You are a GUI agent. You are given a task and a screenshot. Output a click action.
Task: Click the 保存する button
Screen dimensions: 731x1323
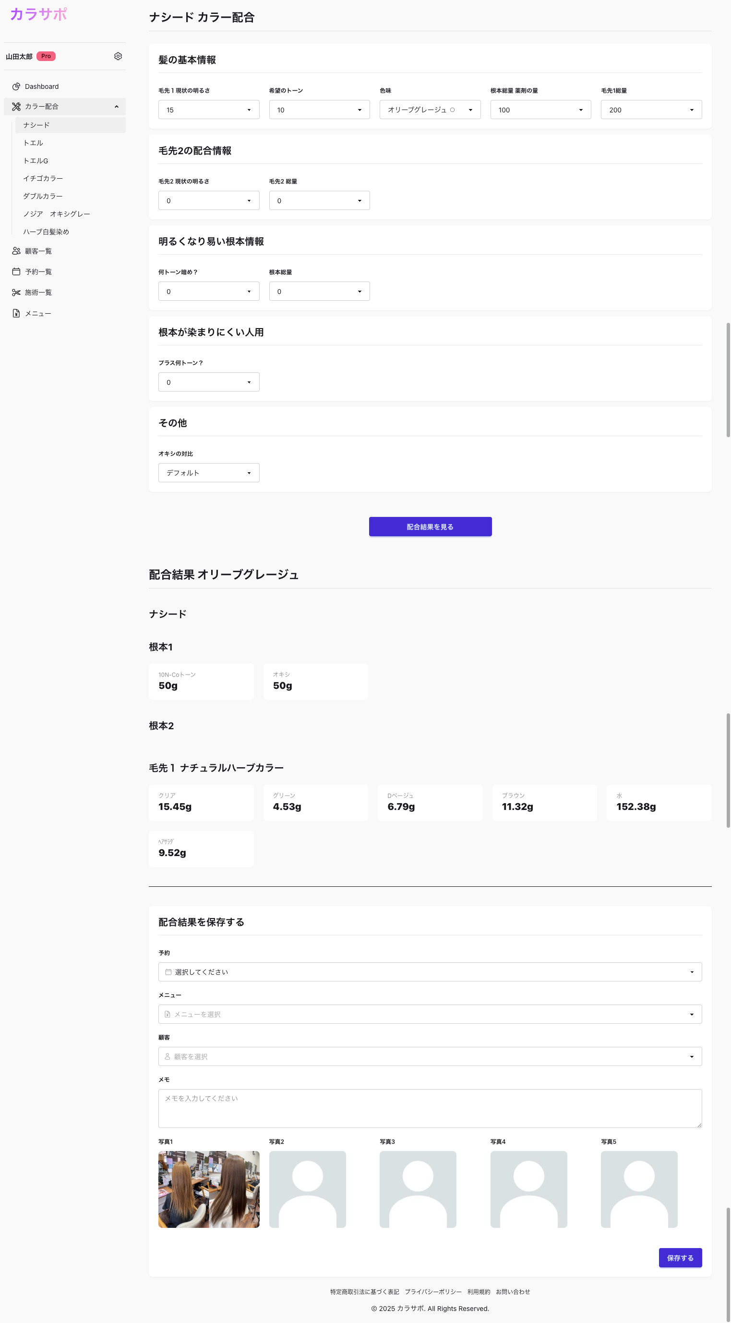(x=680, y=1258)
